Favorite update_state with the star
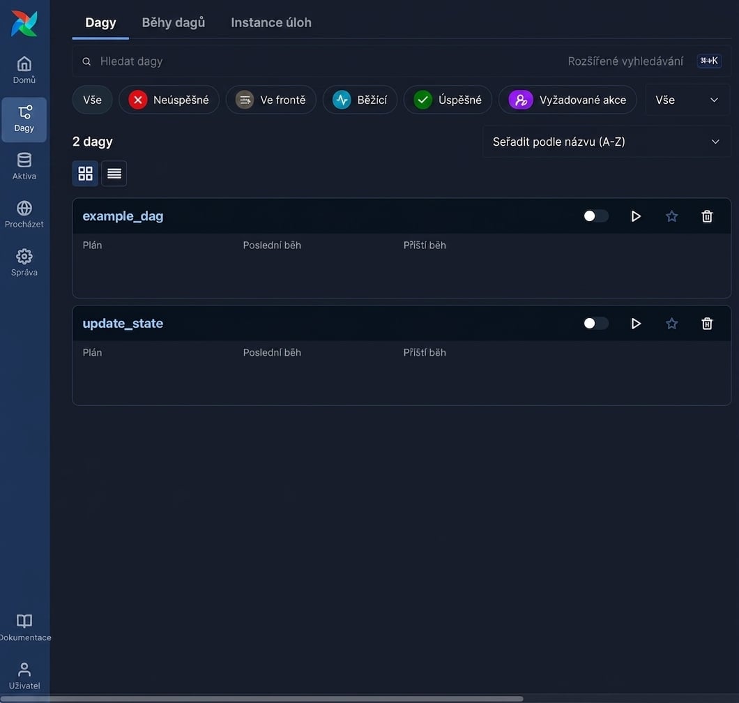Screen dimensions: 739x703 click(x=671, y=324)
